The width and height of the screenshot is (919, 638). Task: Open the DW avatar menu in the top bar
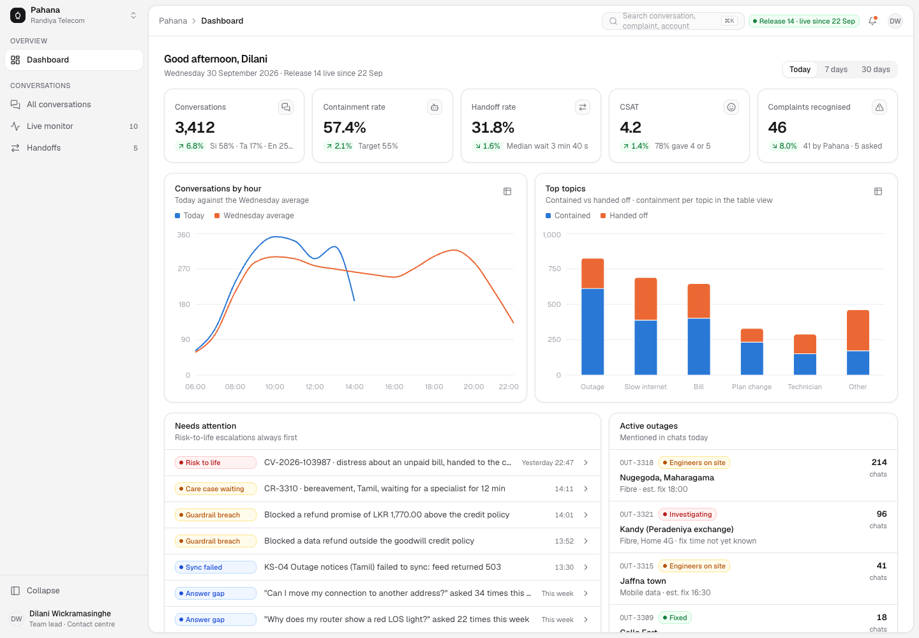(x=895, y=21)
